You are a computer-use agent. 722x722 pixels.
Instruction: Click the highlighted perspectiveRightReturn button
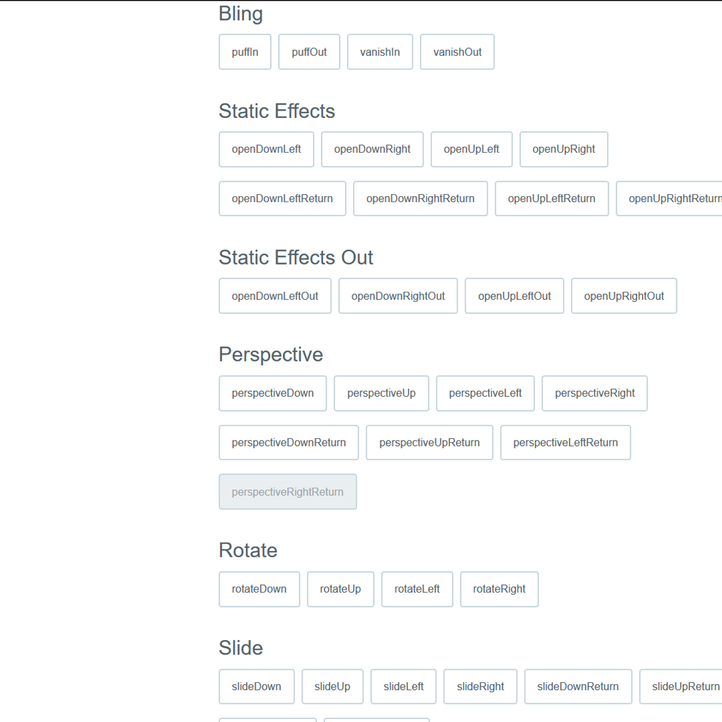click(x=288, y=492)
